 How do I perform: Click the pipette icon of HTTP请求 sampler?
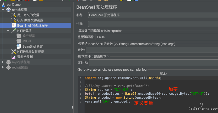tap(14, 31)
